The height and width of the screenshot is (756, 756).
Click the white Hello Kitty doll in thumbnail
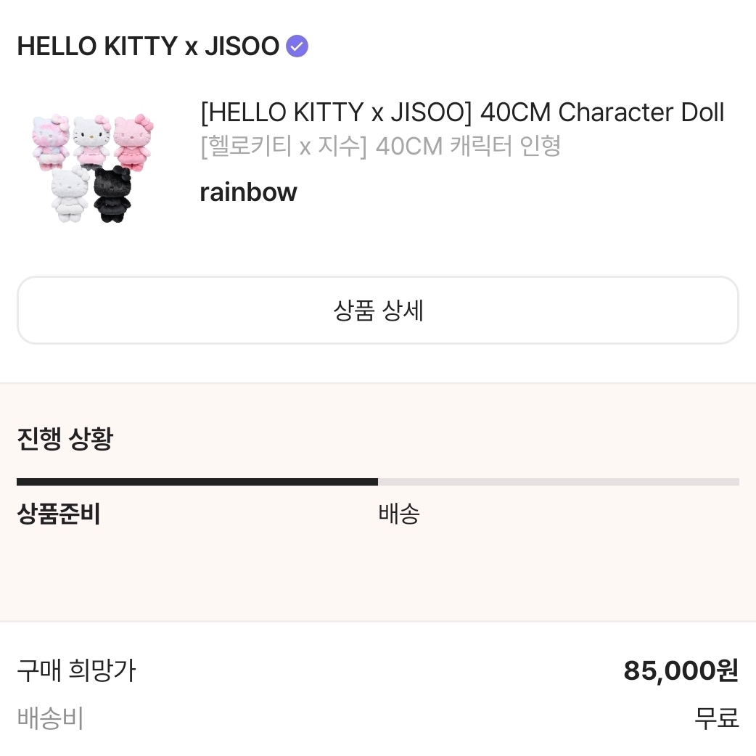[x=70, y=194]
